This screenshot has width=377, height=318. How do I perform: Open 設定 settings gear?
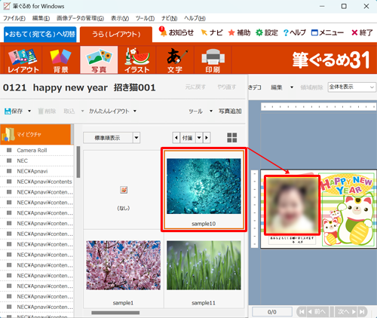point(267,32)
